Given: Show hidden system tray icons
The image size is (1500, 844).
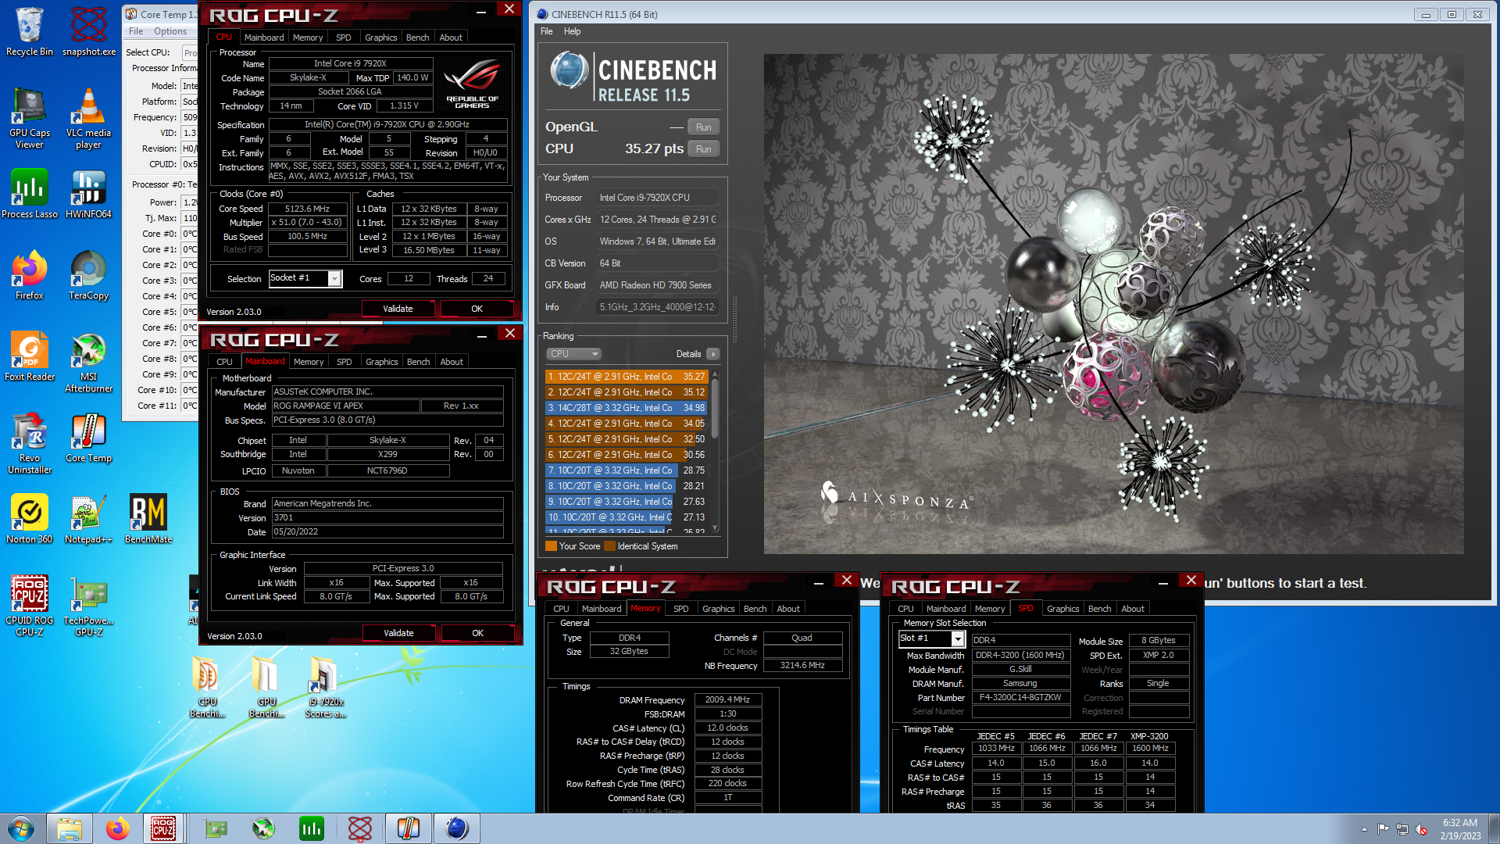Looking at the screenshot, I should pos(1364,829).
